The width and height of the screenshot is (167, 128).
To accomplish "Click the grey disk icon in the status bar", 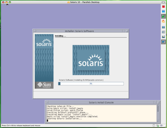I will click(x=154, y=125).
